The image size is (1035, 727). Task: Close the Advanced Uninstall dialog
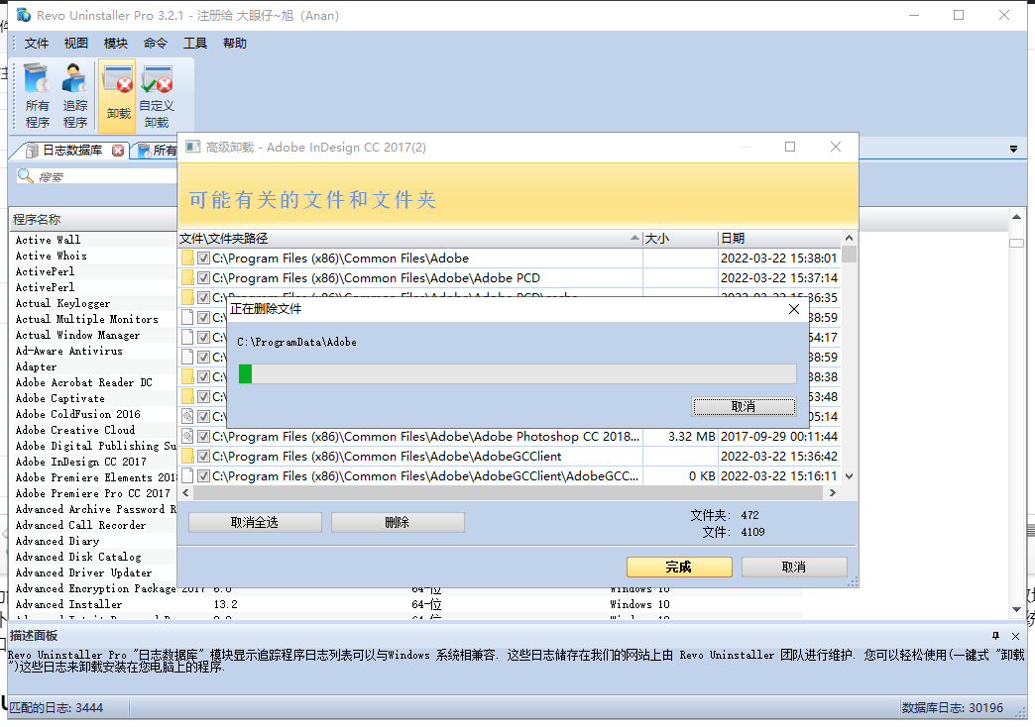click(836, 147)
